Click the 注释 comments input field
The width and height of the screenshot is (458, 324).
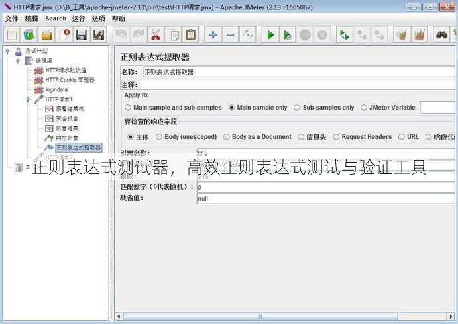[298, 85]
